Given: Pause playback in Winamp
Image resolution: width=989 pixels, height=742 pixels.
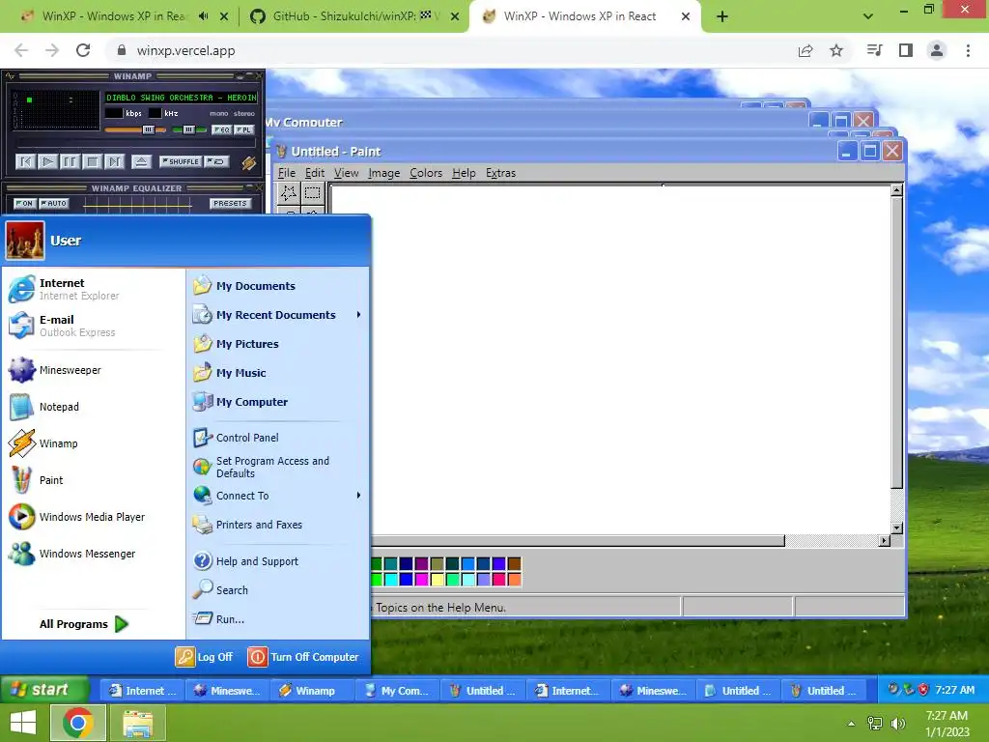Looking at the screenshot, I should (x=70, y=162).
